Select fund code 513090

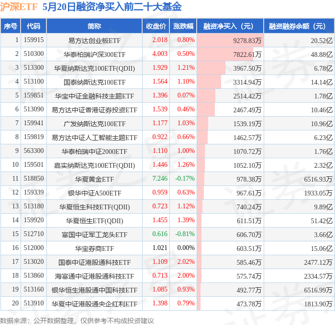pyautogui.click(x=33, y=109)
